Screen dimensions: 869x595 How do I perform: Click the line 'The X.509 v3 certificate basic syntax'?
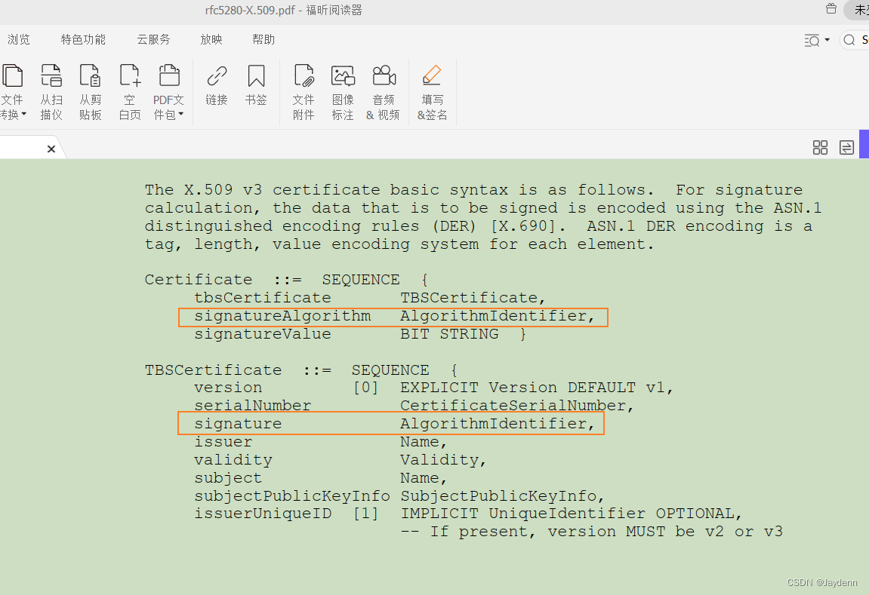(x=326, y=190)
